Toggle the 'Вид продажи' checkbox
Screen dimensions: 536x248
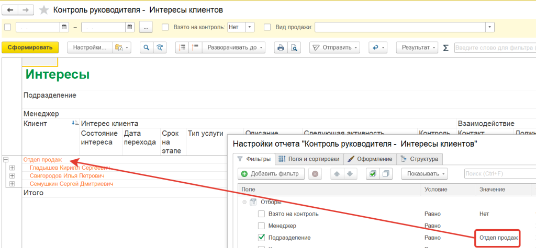point(267,27)
